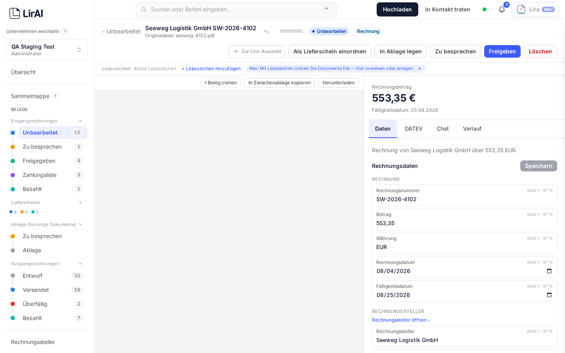
Task: Open Zu besprechen under Ablage
Action: click(x=53, y=236)
